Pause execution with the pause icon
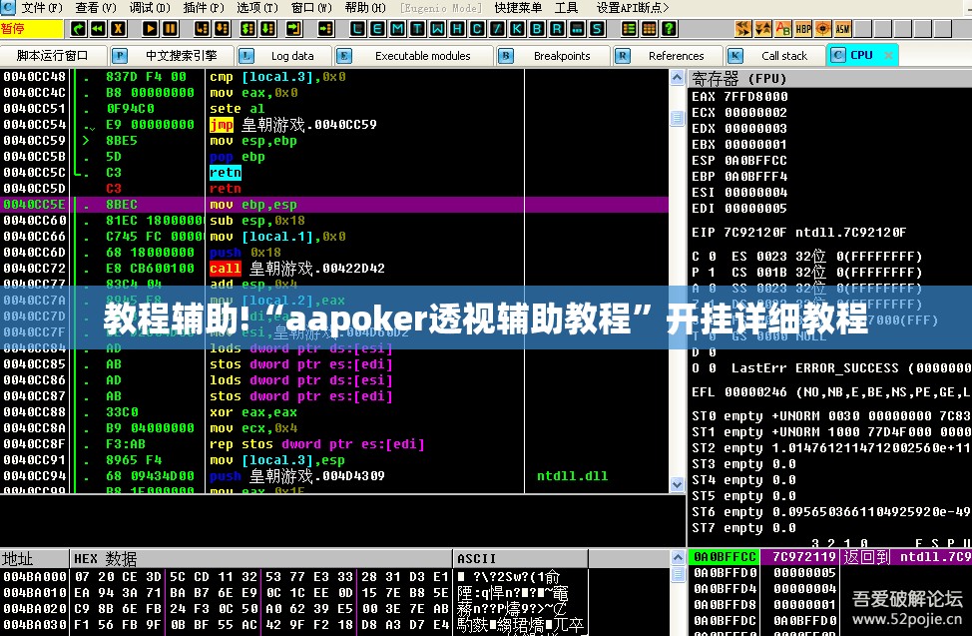The image size is (972, 636). pyautogui.click(x=170, y=29)
